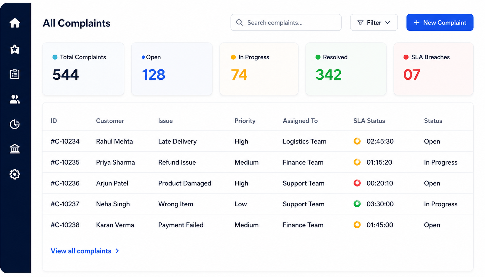The image size is (485, 277).
Task: Open the settings gear in sidebar
Action: point(15,174)
